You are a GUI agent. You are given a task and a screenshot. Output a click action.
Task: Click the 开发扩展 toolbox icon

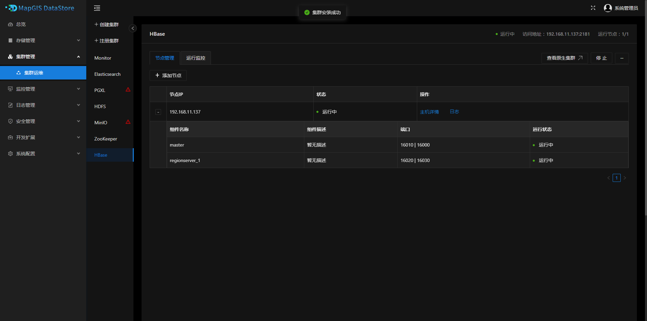tap(10, 137)
